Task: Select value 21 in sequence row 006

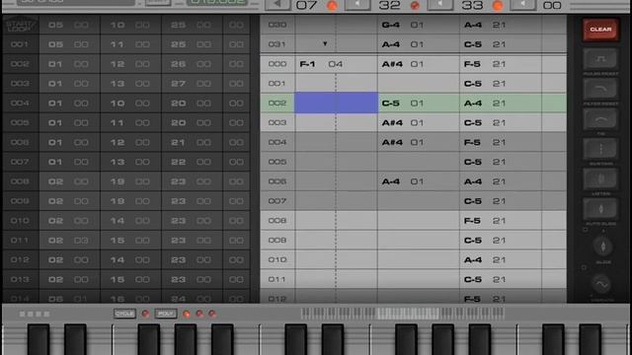Action: 178,142
